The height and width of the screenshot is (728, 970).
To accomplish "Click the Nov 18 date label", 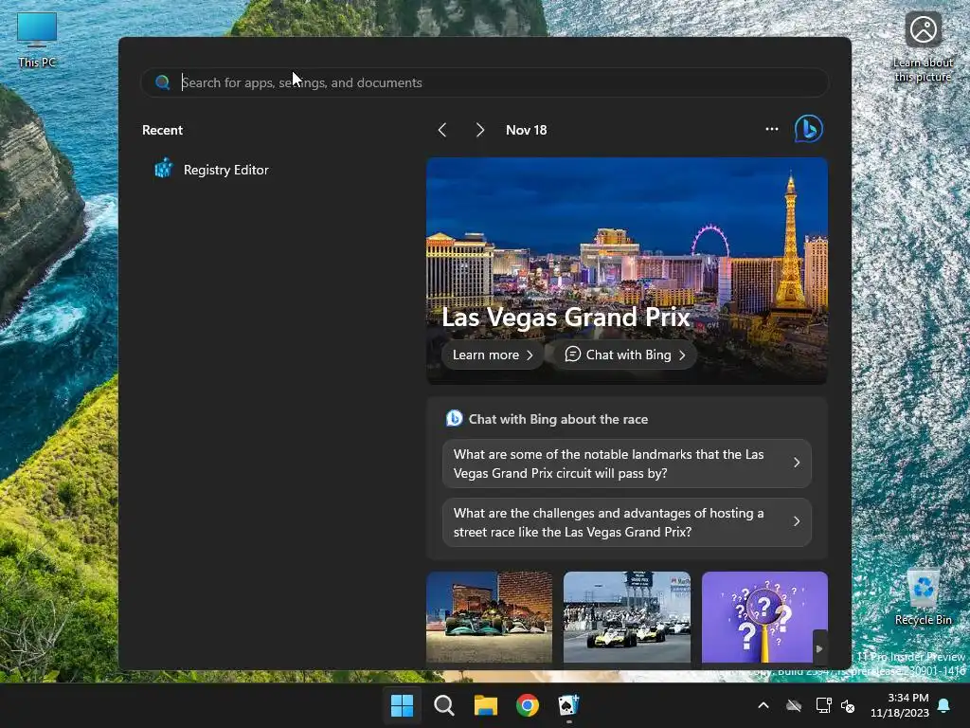I will tap(527, 130).
